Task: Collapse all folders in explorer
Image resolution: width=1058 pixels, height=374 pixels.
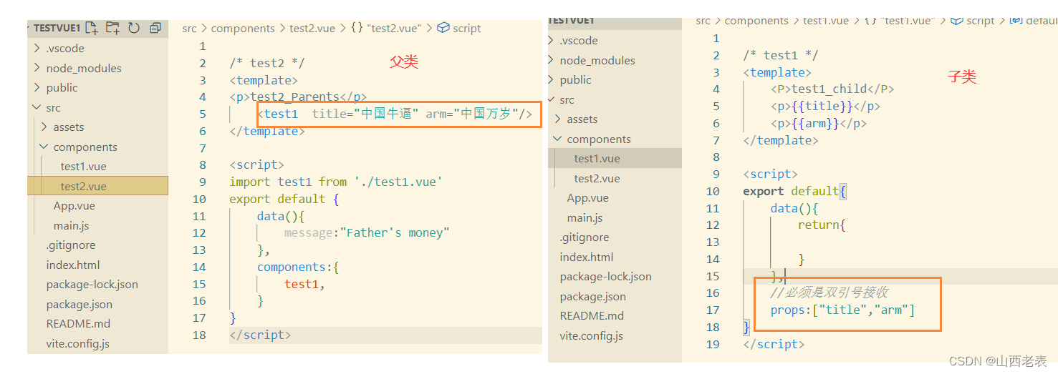Action: click(155, 29)
